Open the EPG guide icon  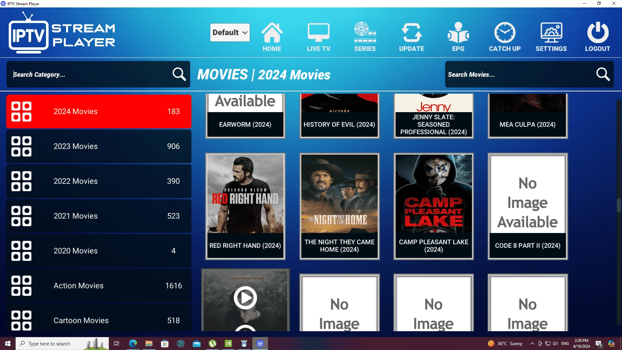pyautogui.click(x=458, y=32)
